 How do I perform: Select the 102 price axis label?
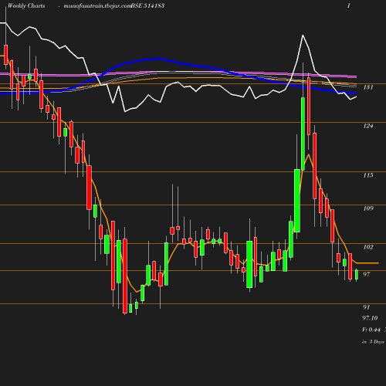(x=368, y=247)
